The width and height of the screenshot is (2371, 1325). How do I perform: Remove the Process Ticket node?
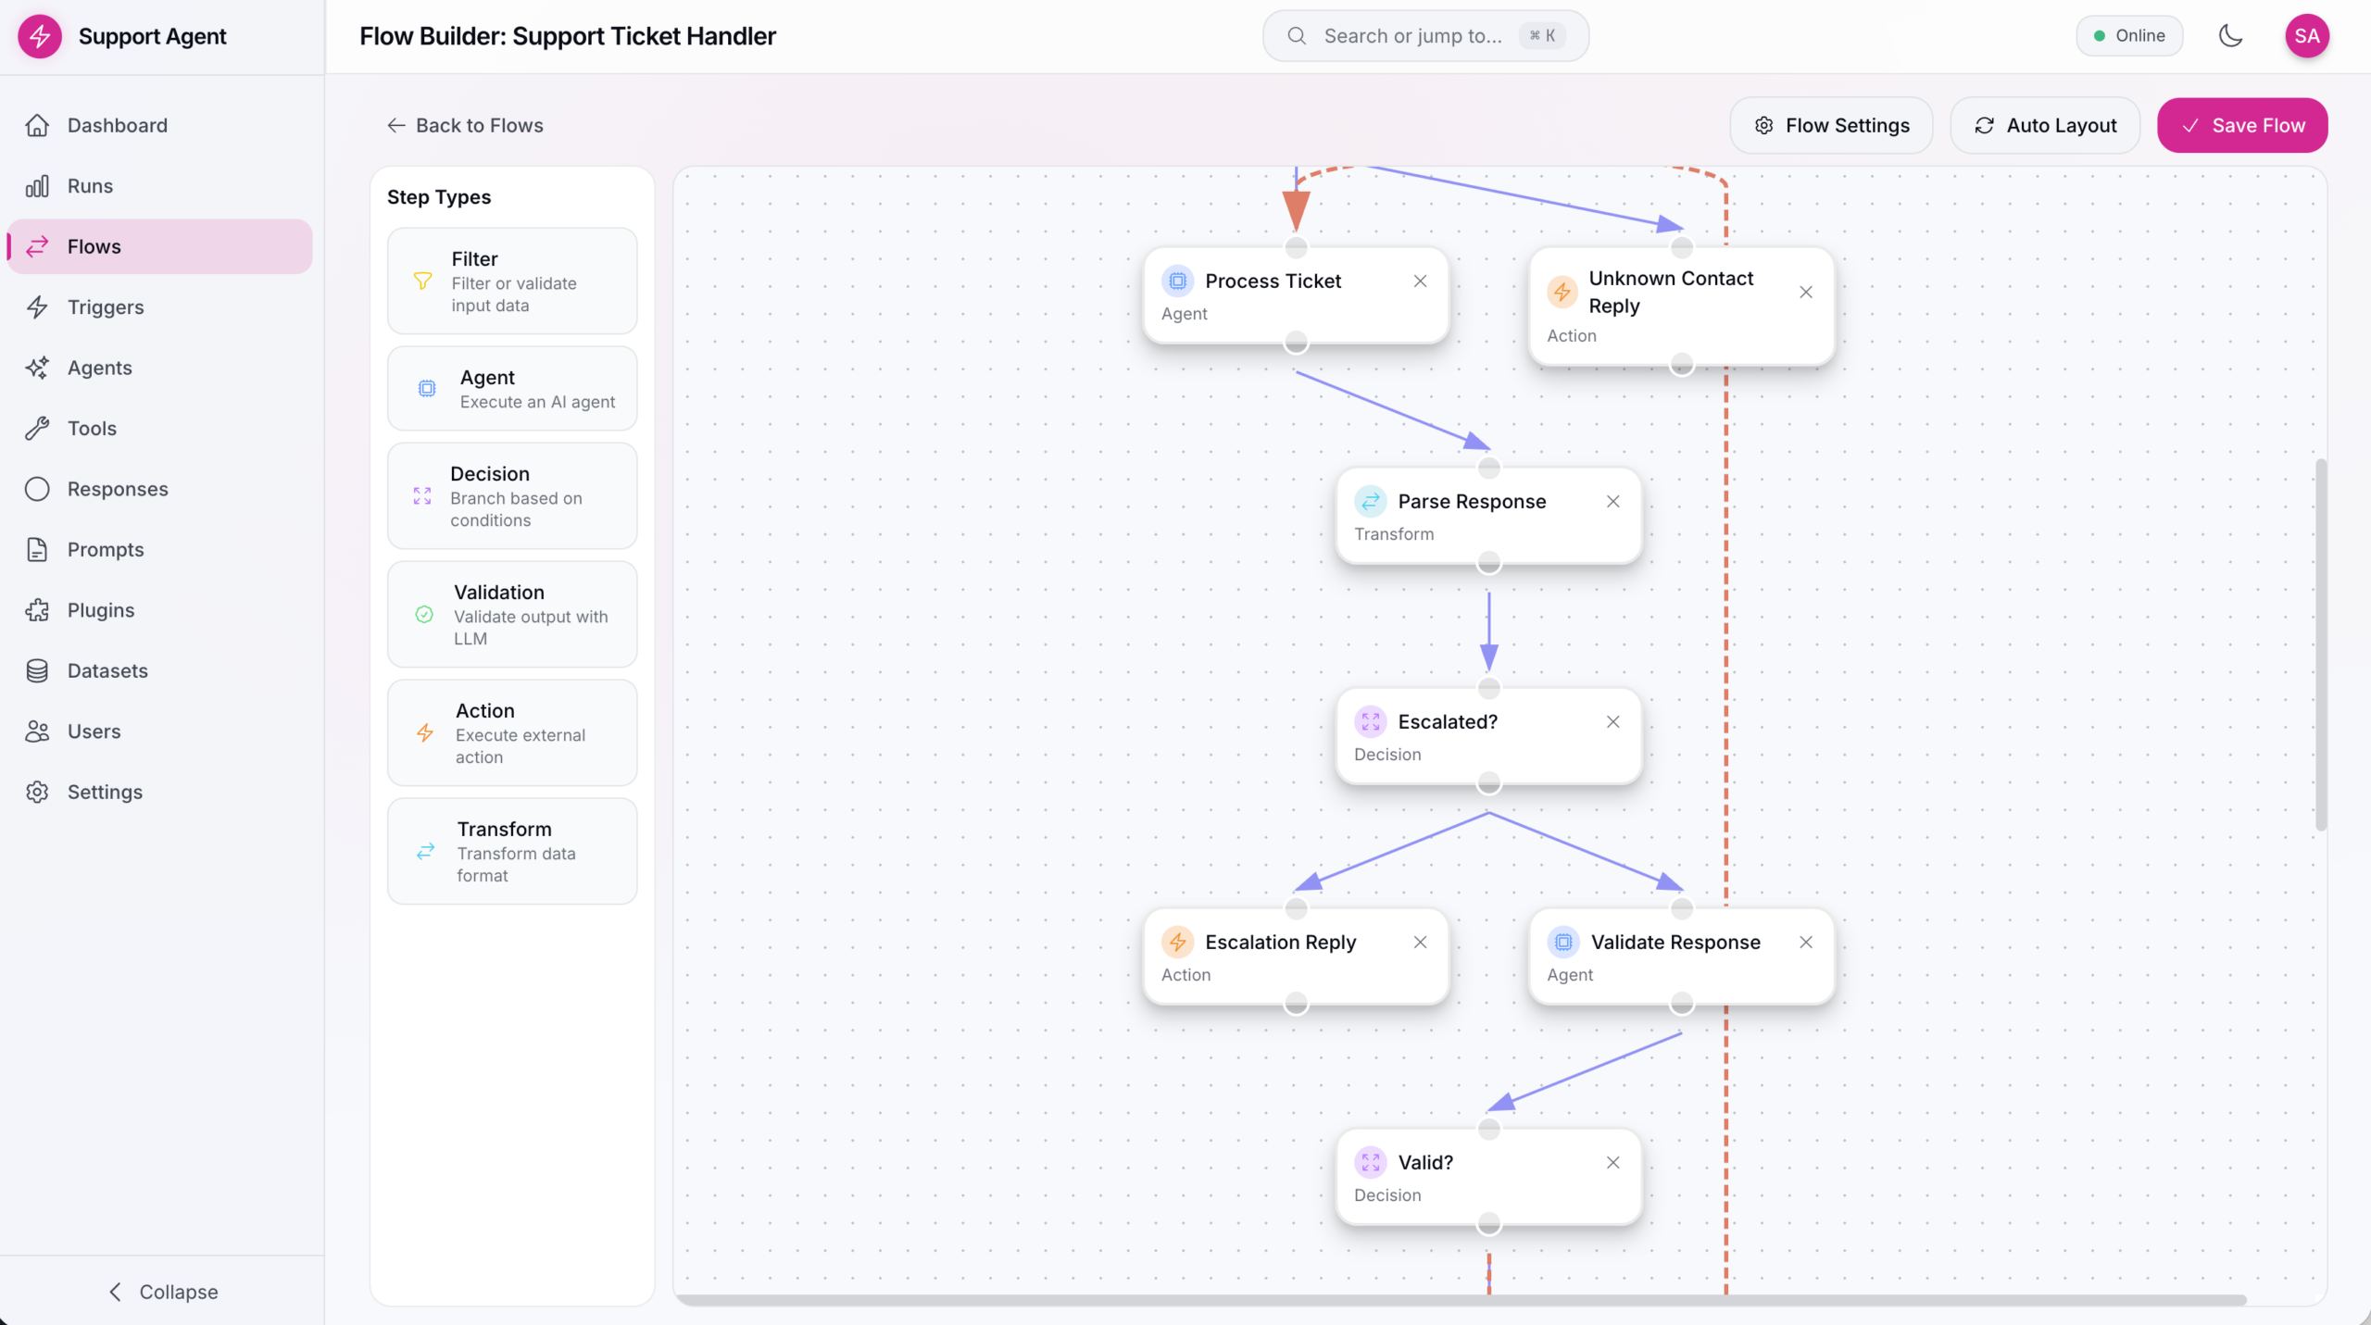tap(1420, 281)
